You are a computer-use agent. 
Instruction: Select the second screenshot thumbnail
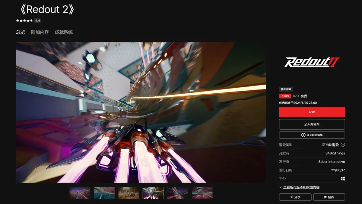click(104, 193)
